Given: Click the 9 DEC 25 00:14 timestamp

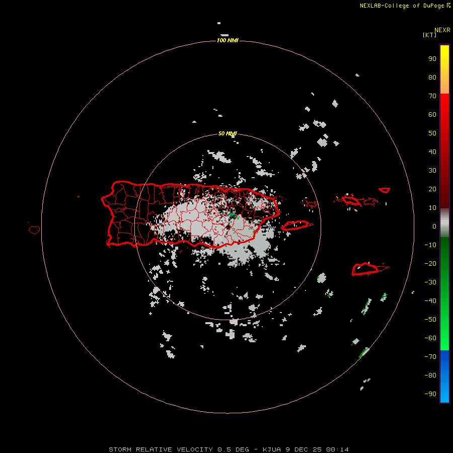Looking at the screenshot, I should [x=317, y=449].
